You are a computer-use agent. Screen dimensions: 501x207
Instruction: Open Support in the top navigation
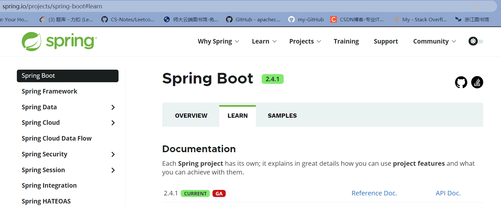[x=386, y=41]
